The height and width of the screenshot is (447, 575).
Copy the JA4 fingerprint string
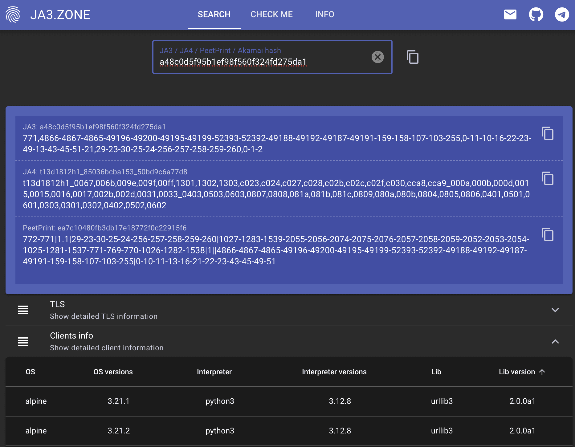548,178
